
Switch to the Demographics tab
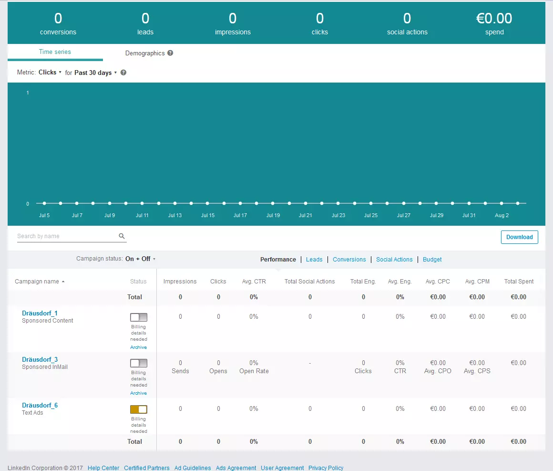click(x=145, y=53)
